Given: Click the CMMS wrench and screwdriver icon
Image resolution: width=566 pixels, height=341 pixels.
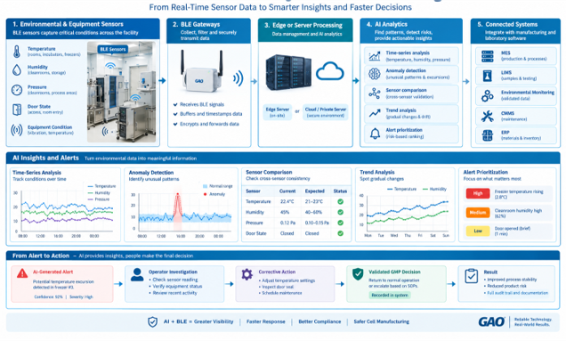Looking at the screenshot, I should (x=488, y=117).
